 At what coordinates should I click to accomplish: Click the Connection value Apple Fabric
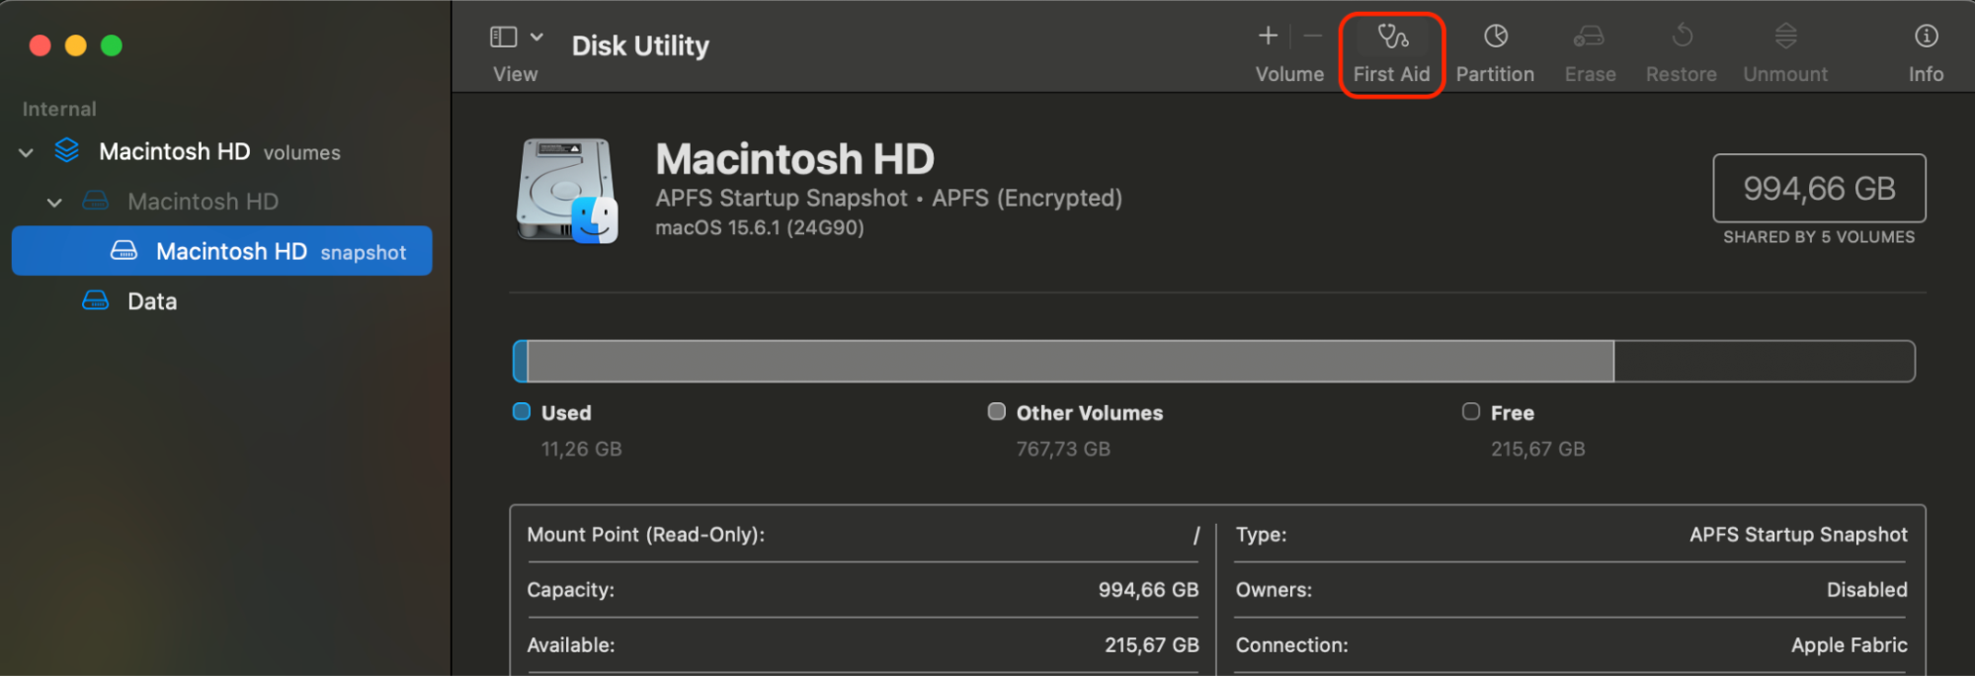click(x=1849, y=645)
